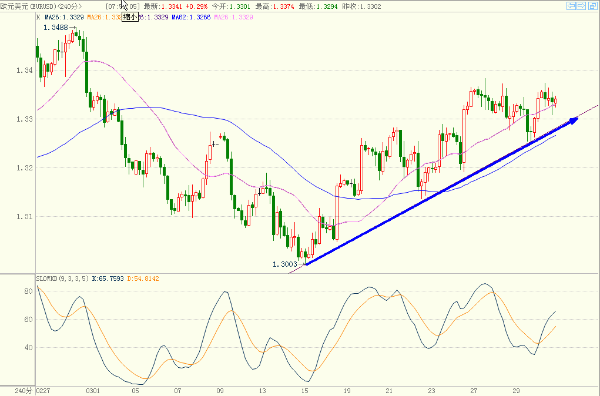Click the 0301 date on time axis
Image resolution: width=600 pixels, height=396 pixels.
[x=93, y=391]
